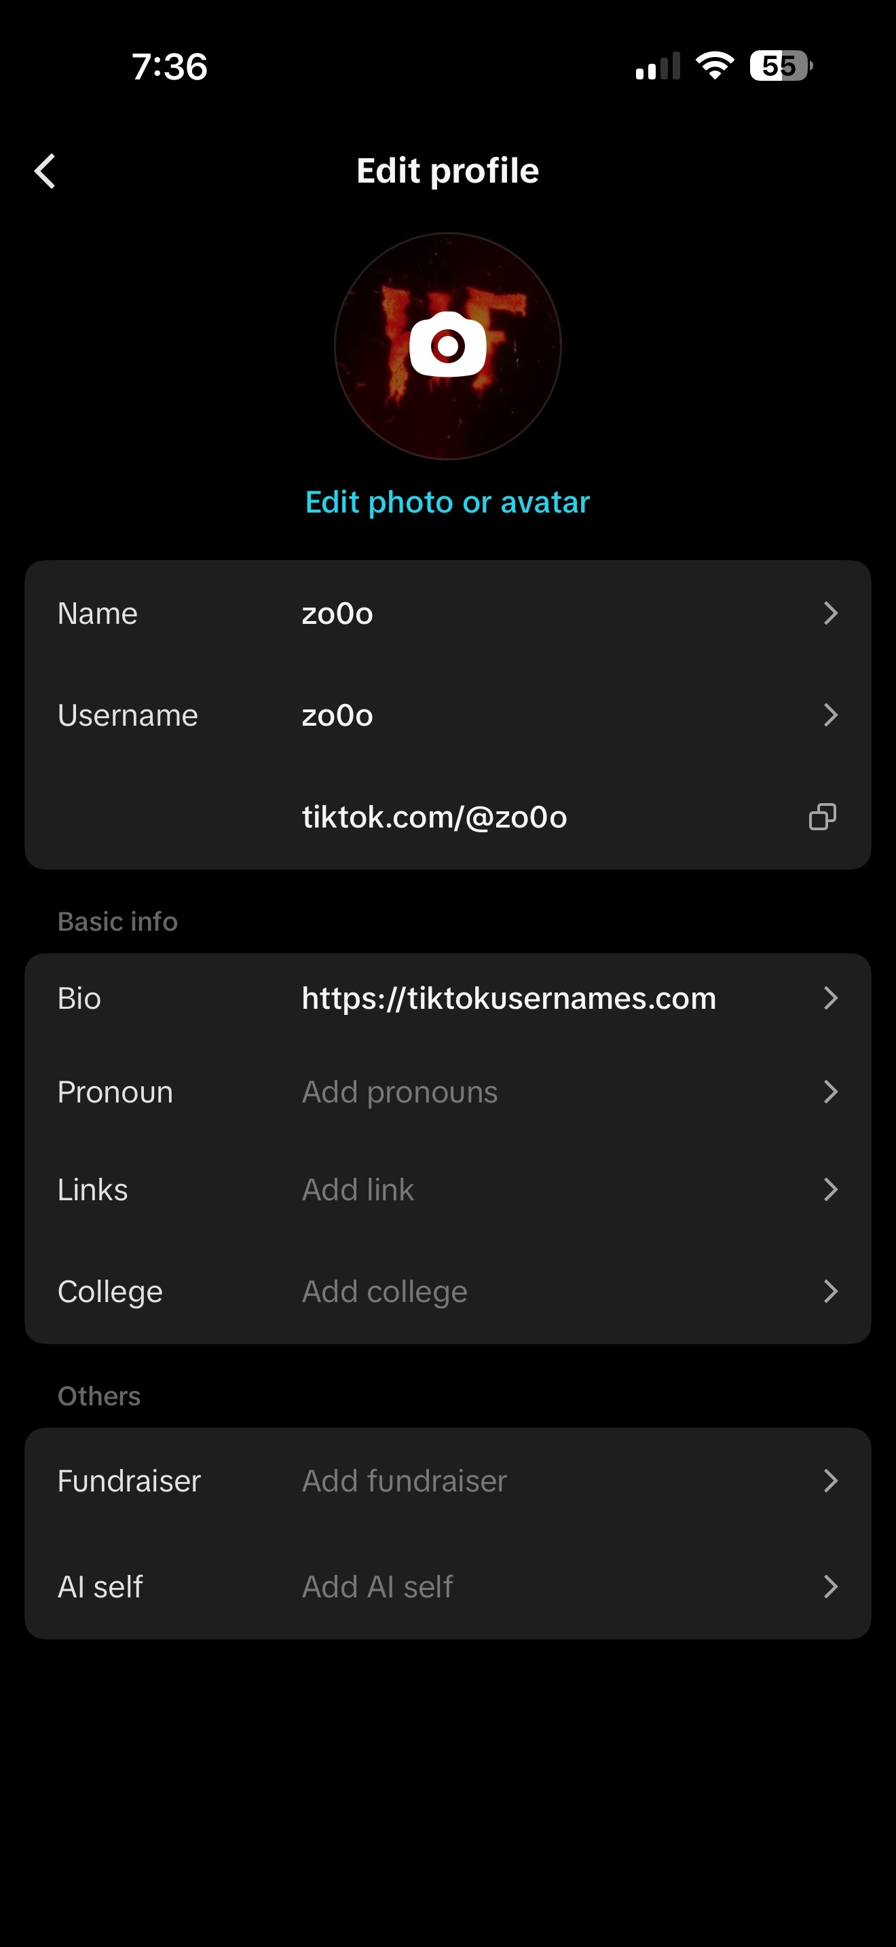Open the Username row chevron
896x1947 pixels.
tap(830, 715)
